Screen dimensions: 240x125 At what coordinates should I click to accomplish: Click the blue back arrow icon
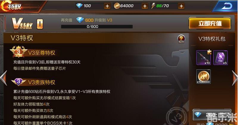point(226,6)
